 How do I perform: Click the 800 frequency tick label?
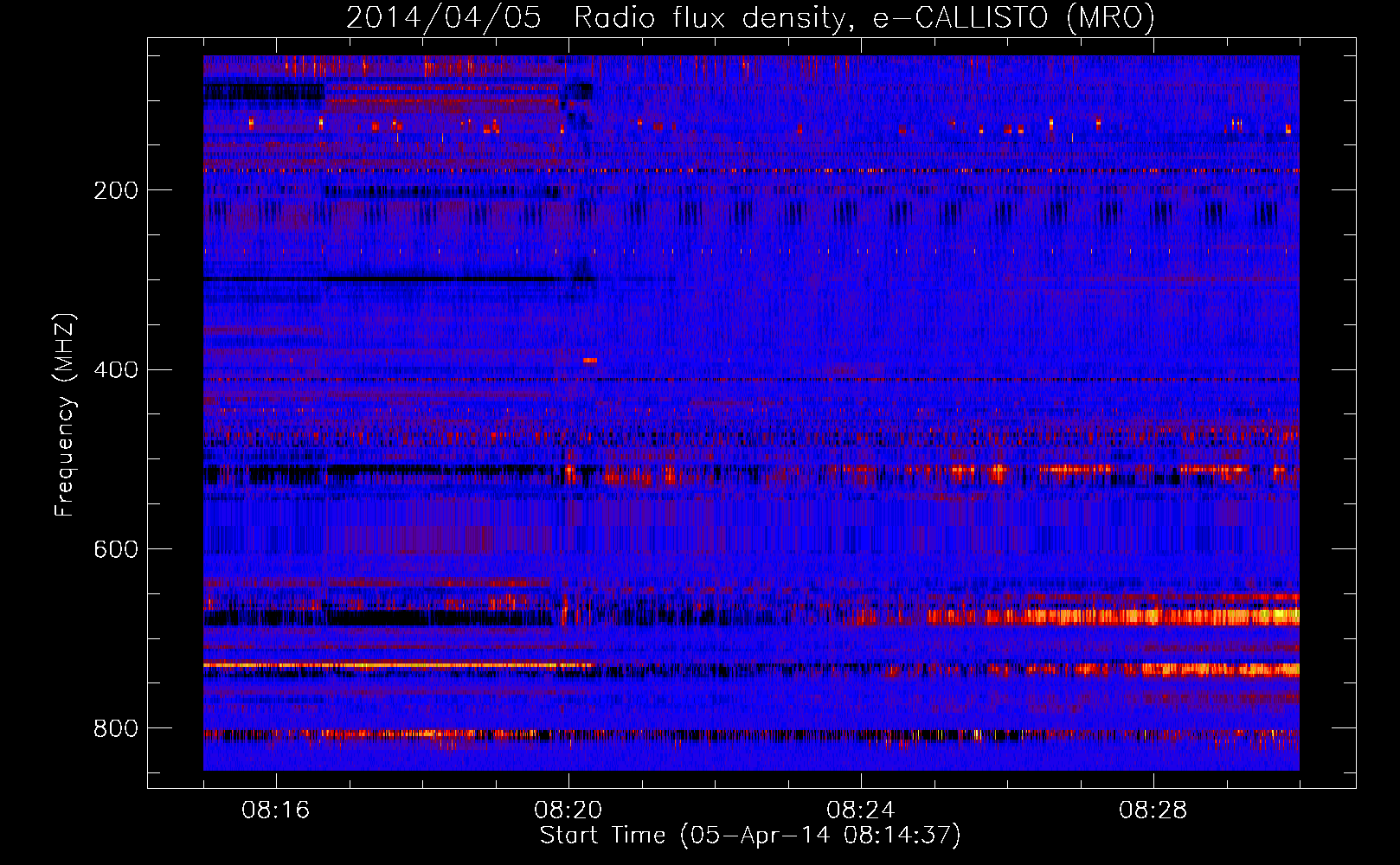(116, 729)
